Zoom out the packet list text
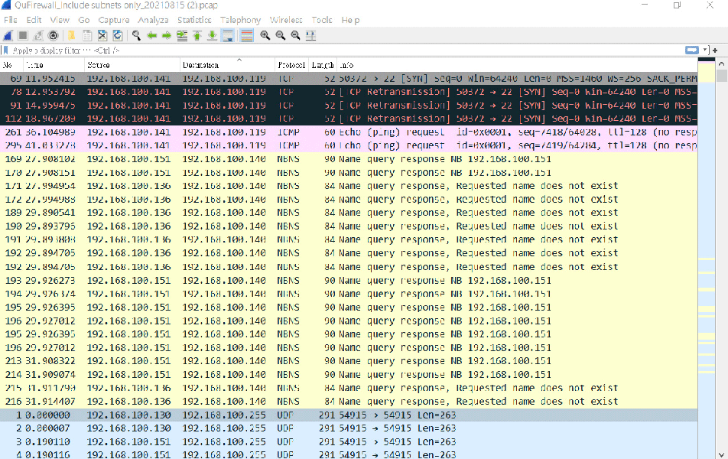Image resolution: width=728 pixels, height=459 pixels. (281, 36)
